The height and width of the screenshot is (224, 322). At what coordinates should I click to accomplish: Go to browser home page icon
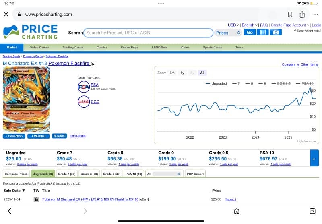(237, 211)
